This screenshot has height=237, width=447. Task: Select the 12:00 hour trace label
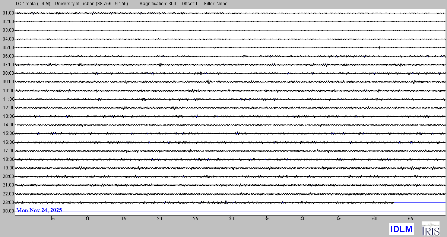coord(8,108)
